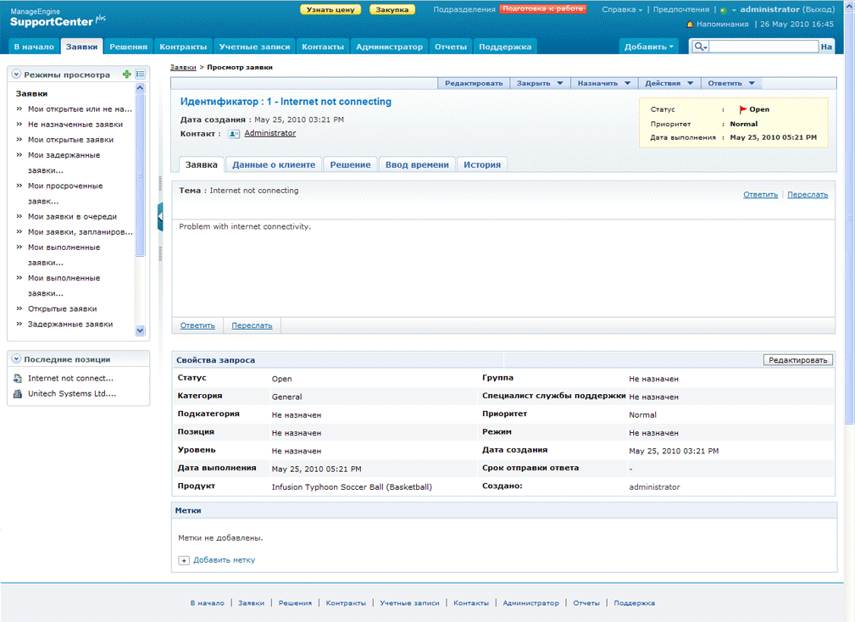This screenshot has height=622, width=855.
Task: Go to the В начало tab
Action: pyautogui.click(x=34, y=47)
